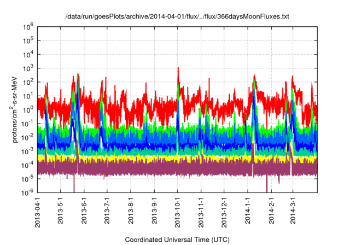This screenshot has height=245, width=350.
Task: Click the 2013-10-1 date tick label
Action: (x=177, y=212)
